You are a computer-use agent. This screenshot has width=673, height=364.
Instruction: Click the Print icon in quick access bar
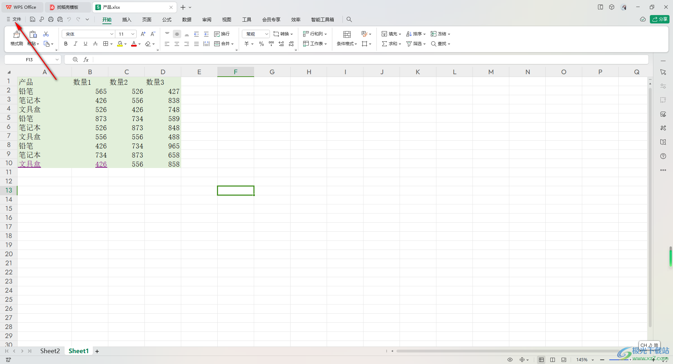51,20
